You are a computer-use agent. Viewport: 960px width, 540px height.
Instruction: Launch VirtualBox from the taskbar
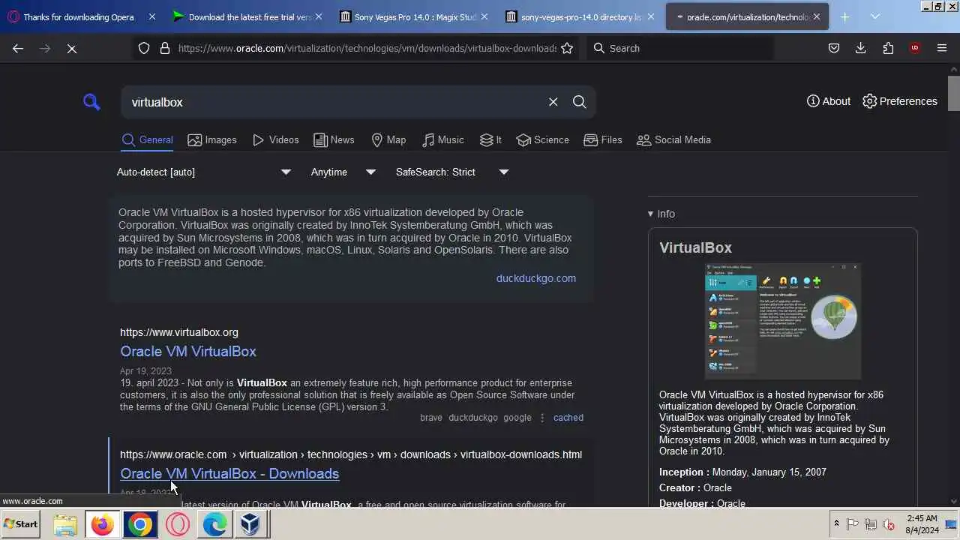(251, 524)
